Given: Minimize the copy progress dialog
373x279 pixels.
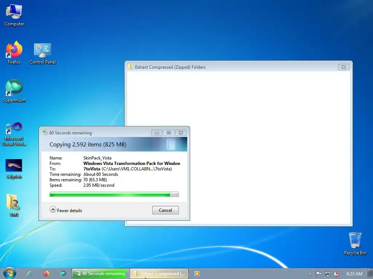Looking at the screenshot, I should tap(157, 133).
